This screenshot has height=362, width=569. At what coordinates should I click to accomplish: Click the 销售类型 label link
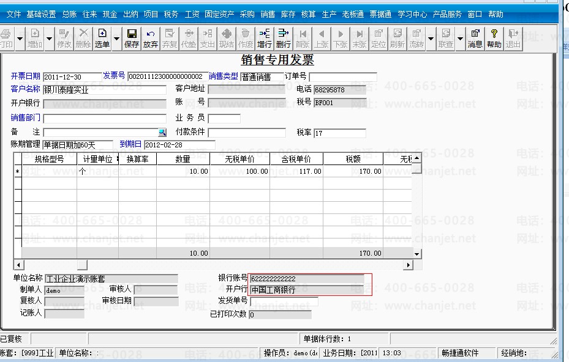[224, 76]
